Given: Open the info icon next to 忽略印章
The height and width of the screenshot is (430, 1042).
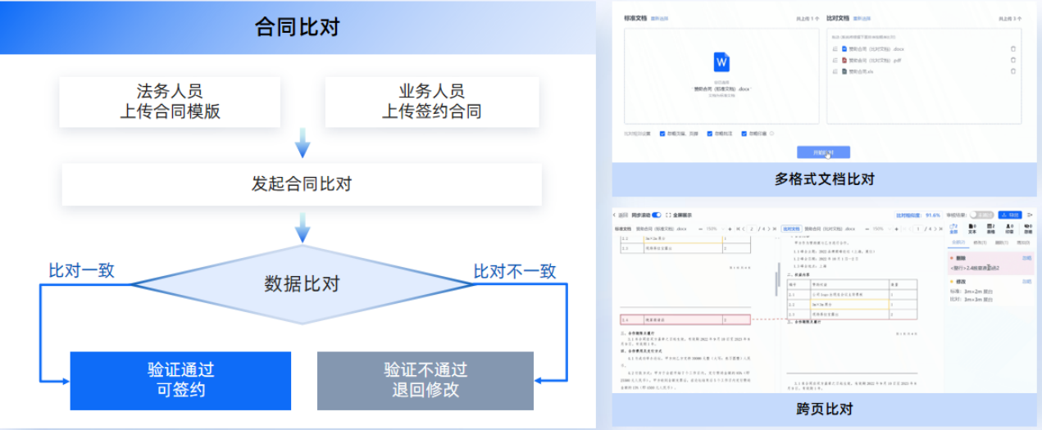Looking at the screenshot, I should [771, 134].
